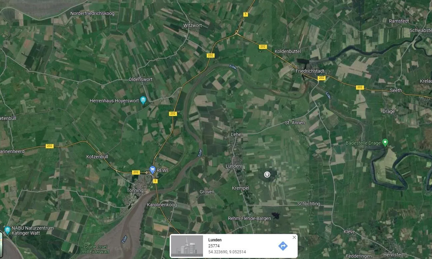Viewport: 432px width, 259px height.
Task: Get directions with the blue arrow icon
Action: click(x=283, y=246)
